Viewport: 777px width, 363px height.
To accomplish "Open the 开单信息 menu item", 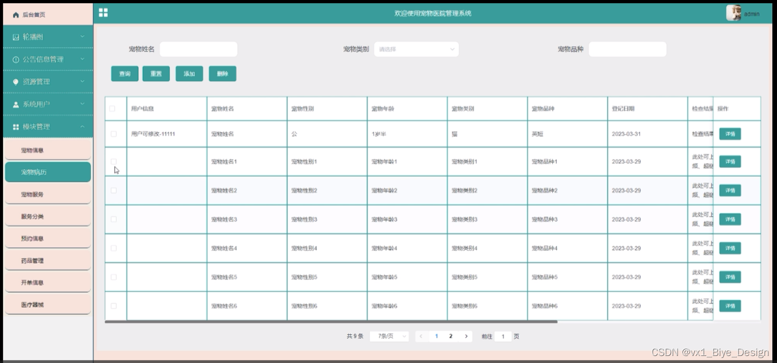I will [48, 282].
